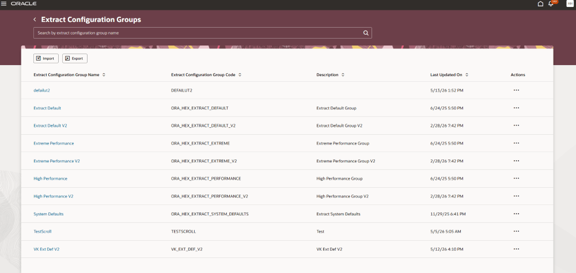This screenshot has width=576, height=273.
Task: Open actions menu for Extreme Performance row
Action: tap(516, 143)
